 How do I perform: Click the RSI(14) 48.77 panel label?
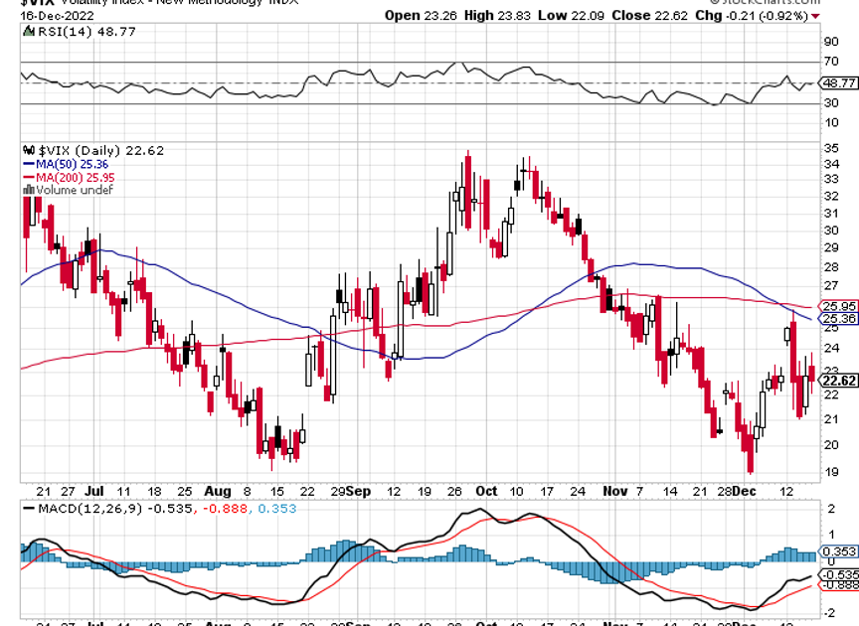coord(70,32)
